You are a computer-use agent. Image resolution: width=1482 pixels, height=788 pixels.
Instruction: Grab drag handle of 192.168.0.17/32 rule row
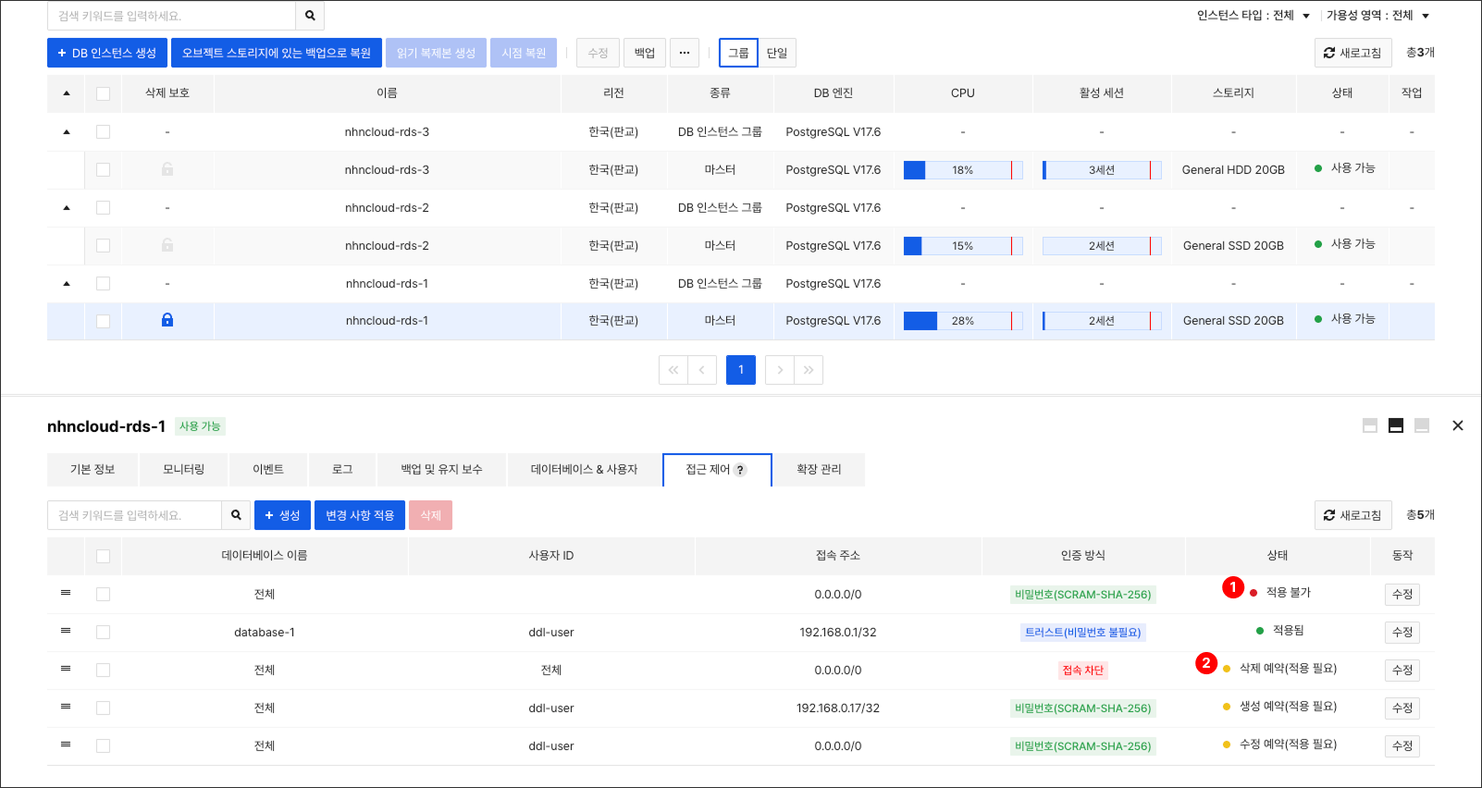pos(66,707)
